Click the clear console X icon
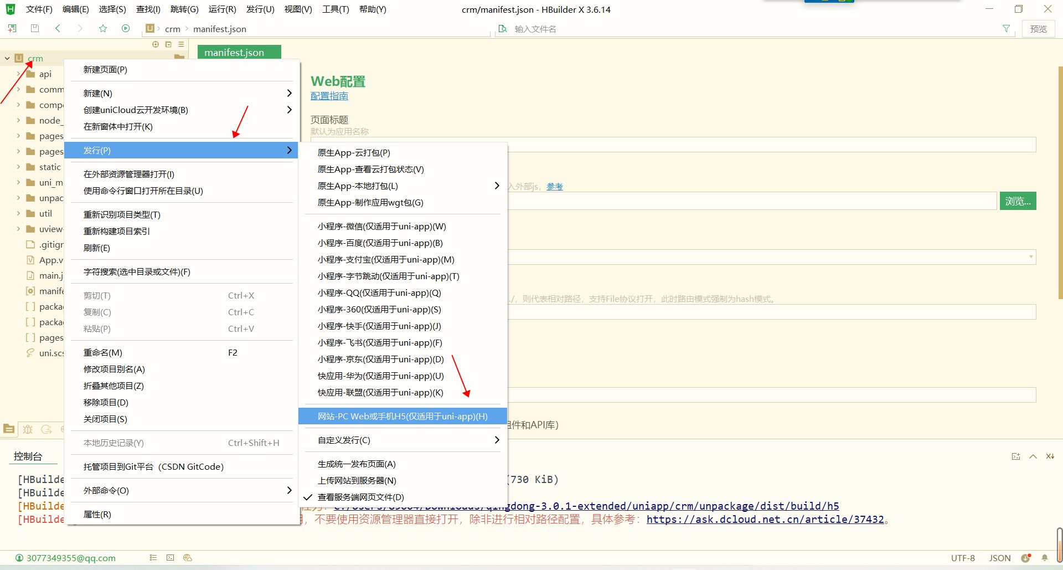Viewport: 1063px width, 570px height. 1050,456
